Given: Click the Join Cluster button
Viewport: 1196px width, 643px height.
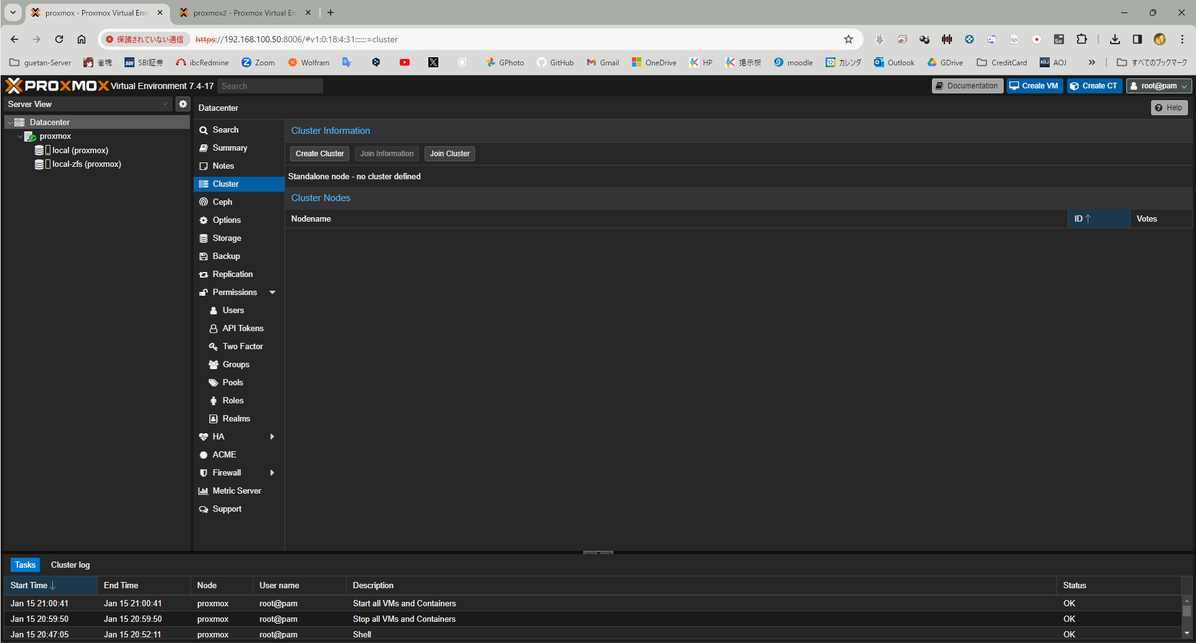Looking at the screenshot, I should coord(450,154).
